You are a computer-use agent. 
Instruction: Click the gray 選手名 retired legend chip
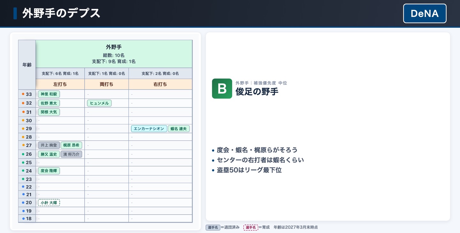point(213,227)
